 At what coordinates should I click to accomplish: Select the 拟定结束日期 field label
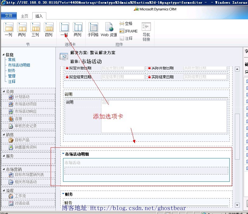pos(80,77)
